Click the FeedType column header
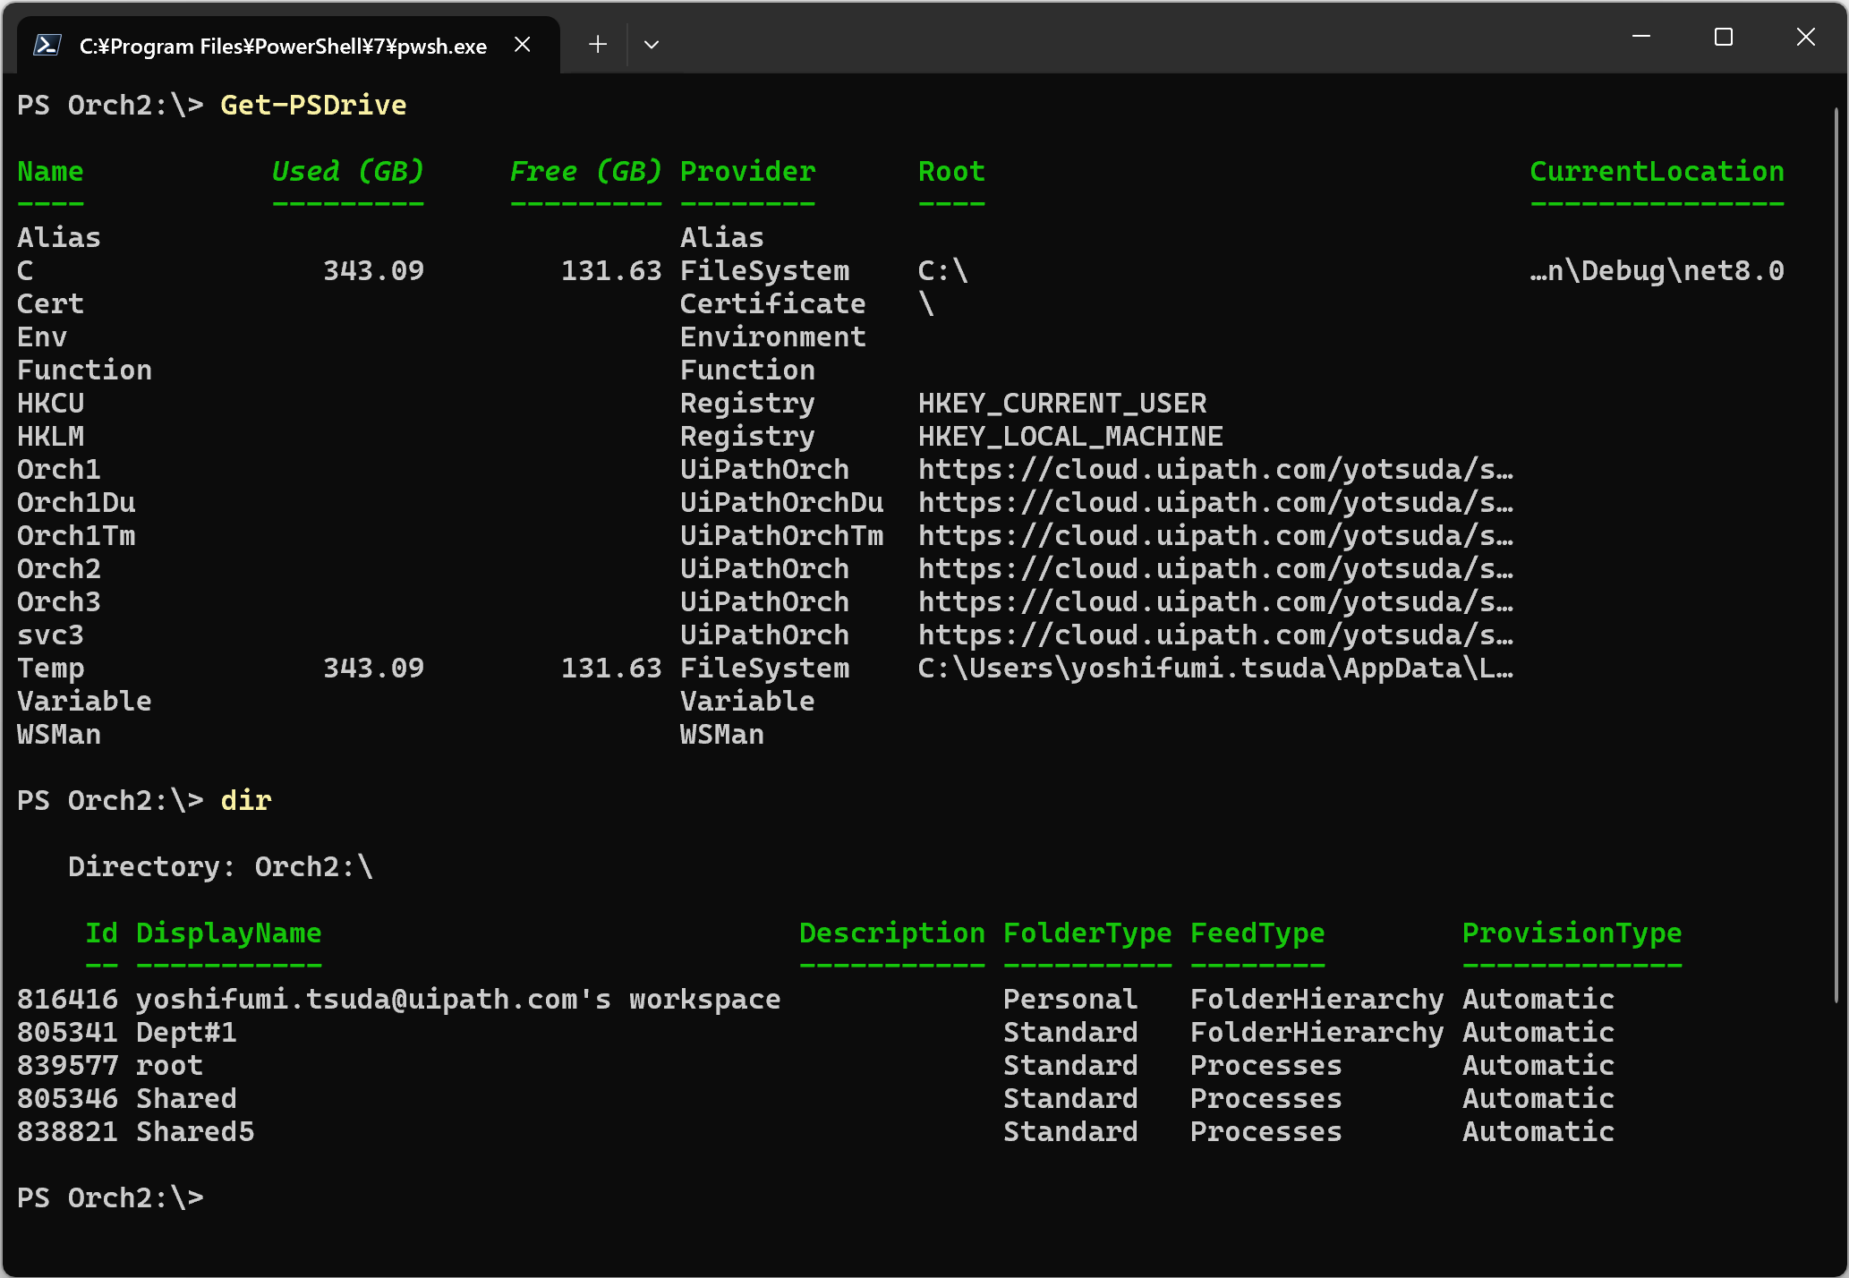Viewport: 1849px width, 1278px height. (x=1257, y=933)
